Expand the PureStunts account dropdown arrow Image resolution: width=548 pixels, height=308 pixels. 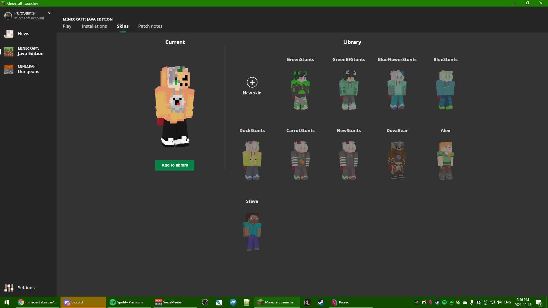pyautogui.click(x=50, y=13)
